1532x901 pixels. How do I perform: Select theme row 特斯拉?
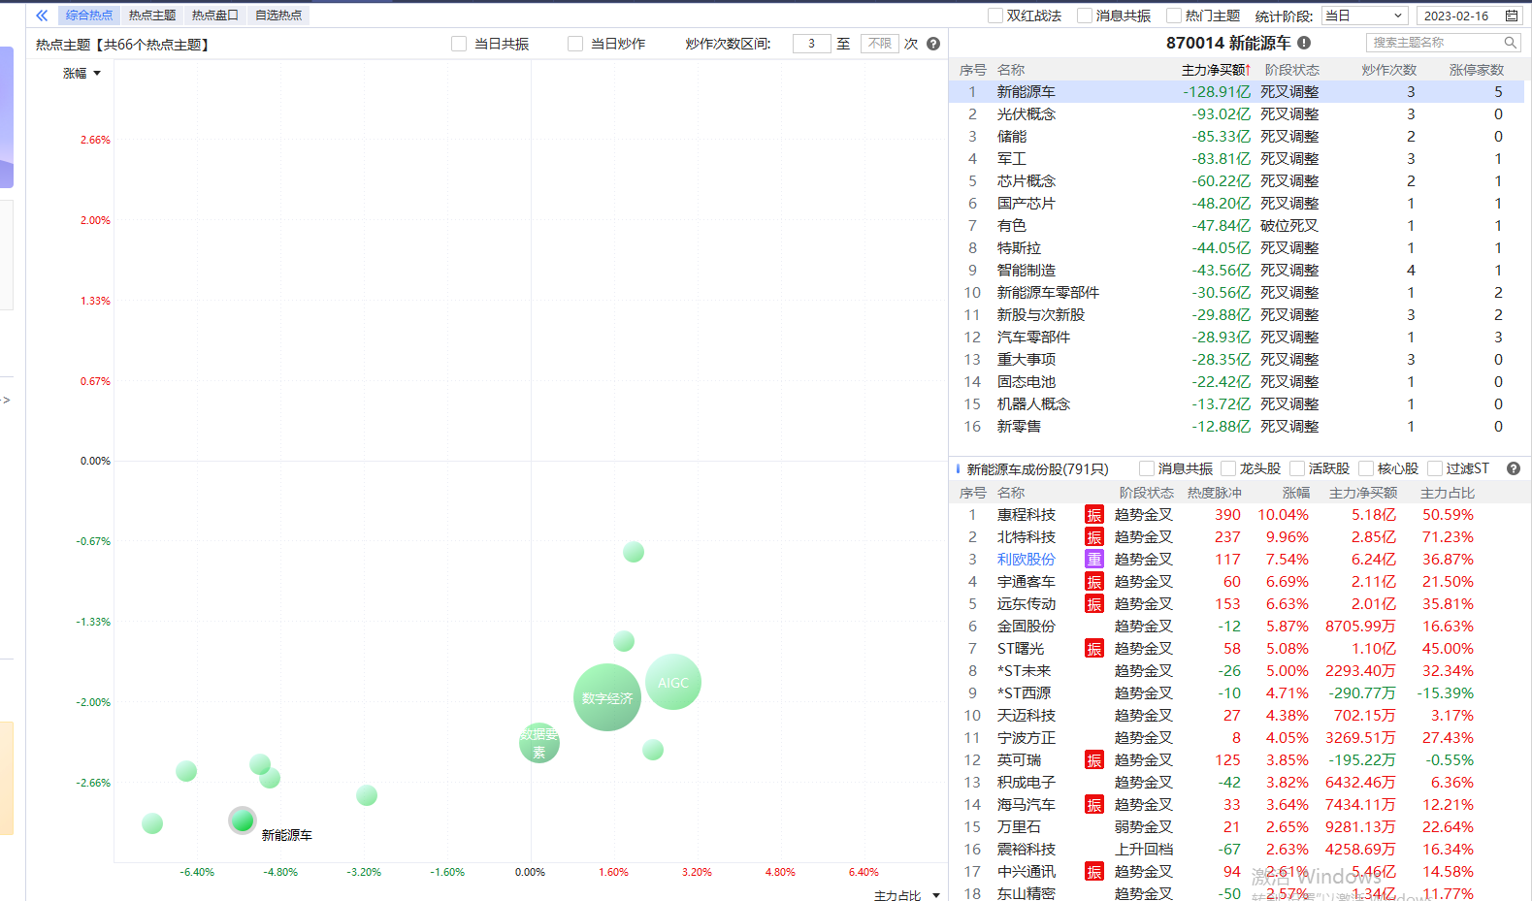coord(1236,248)
